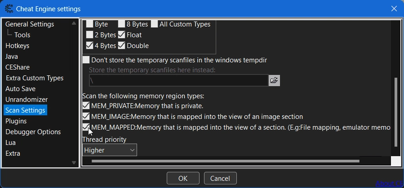Click the sidebar scroll up arrow
Image resolution: width=404 pixels, height=188 pixels.
pyautogui.click(x=74, y=23)
